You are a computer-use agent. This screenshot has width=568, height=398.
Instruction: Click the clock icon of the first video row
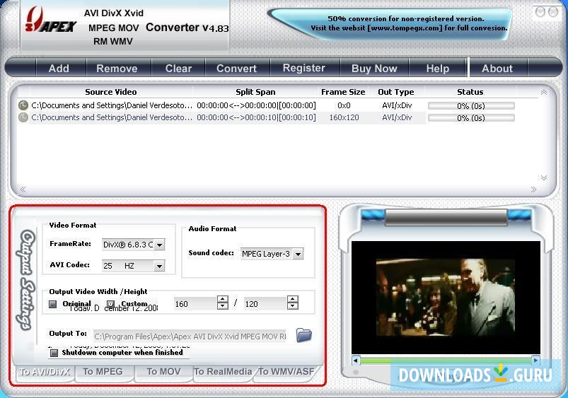coord(23,105)
